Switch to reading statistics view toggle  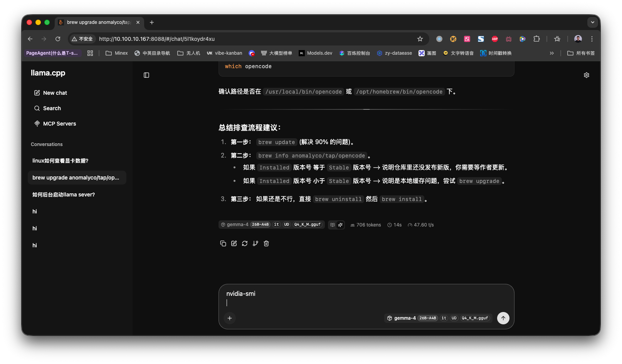click(333, 225)
